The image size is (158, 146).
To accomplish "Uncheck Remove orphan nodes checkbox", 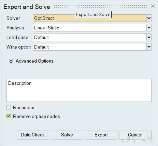I will point(9,116).
